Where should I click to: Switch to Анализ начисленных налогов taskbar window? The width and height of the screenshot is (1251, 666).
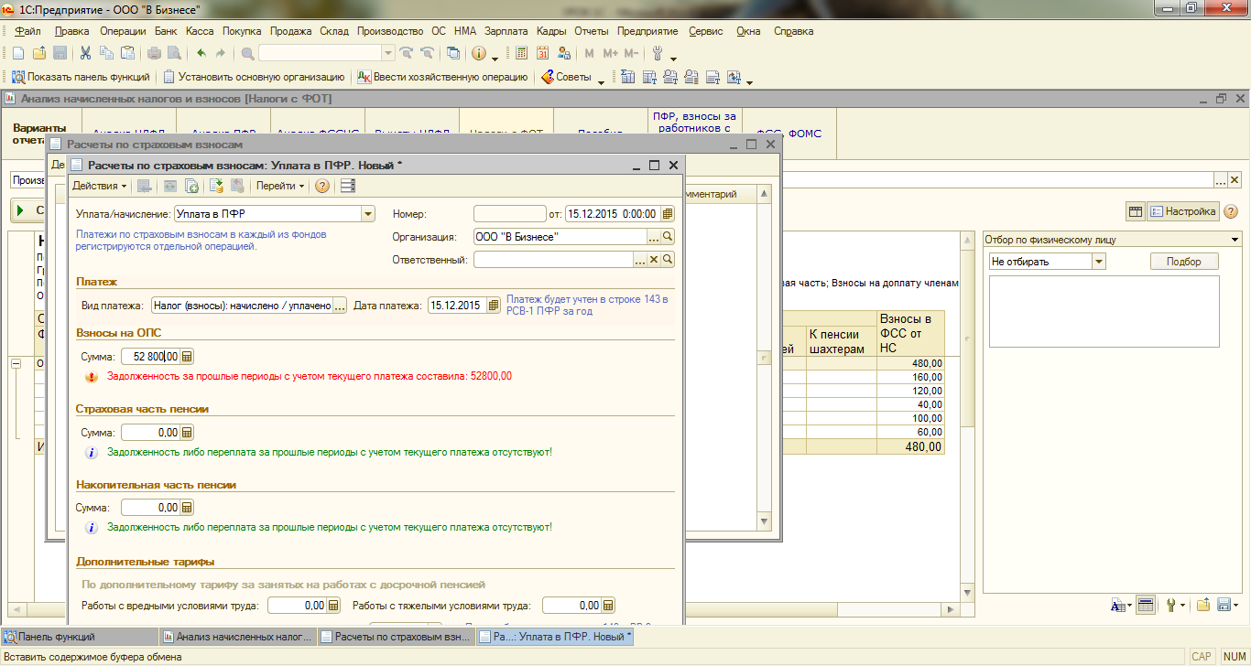[x=237, y=637]
